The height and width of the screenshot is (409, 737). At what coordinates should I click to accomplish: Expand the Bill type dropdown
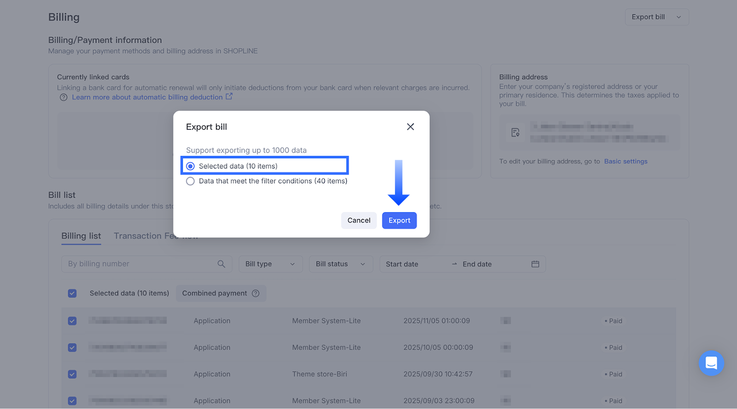(x=270, y=264)
